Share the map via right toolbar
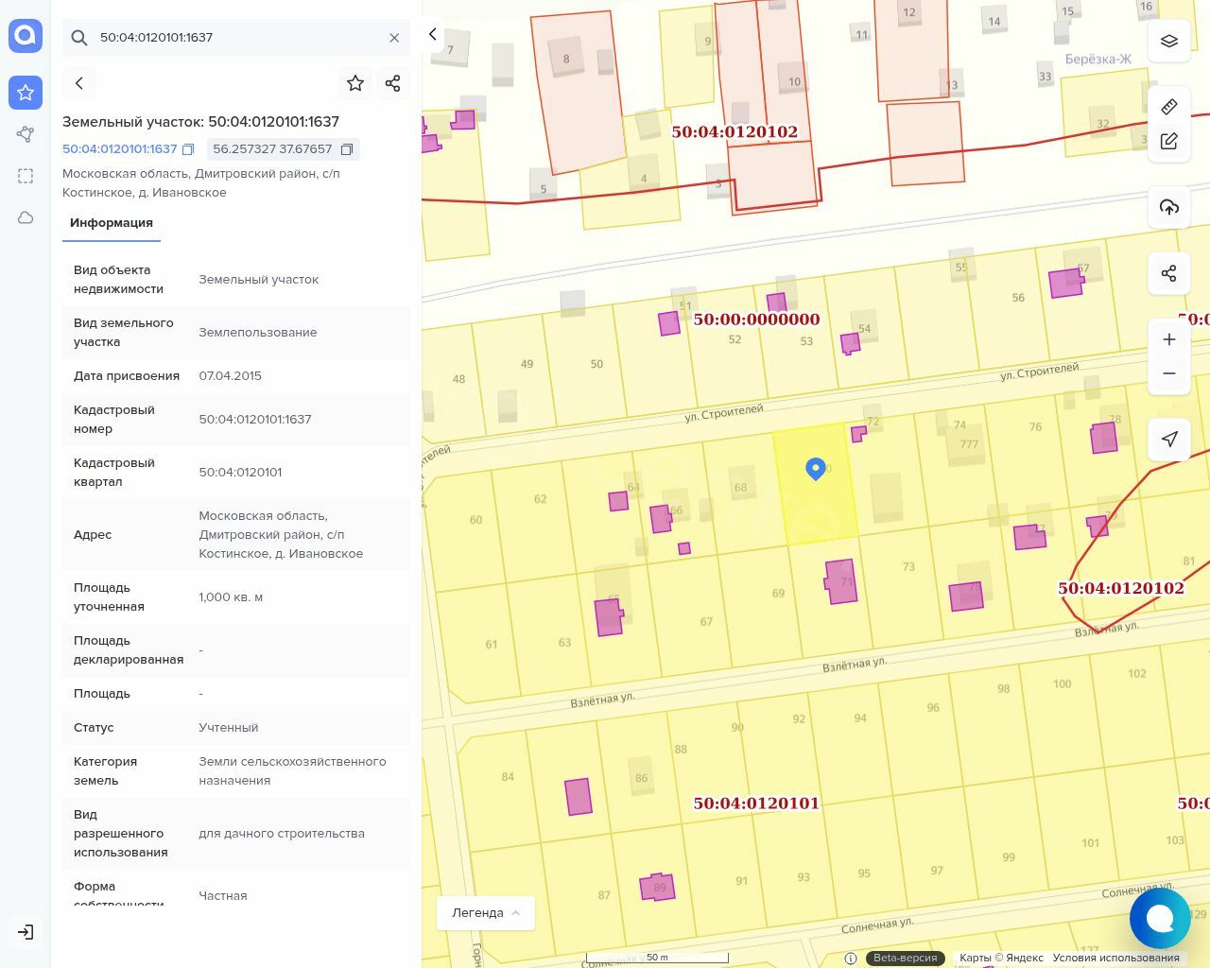The height and width of the screenshot is (968, 1210). point(1168,273)
